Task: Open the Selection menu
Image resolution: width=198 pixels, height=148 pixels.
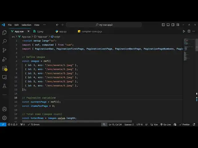Action: tap(26, 25)
